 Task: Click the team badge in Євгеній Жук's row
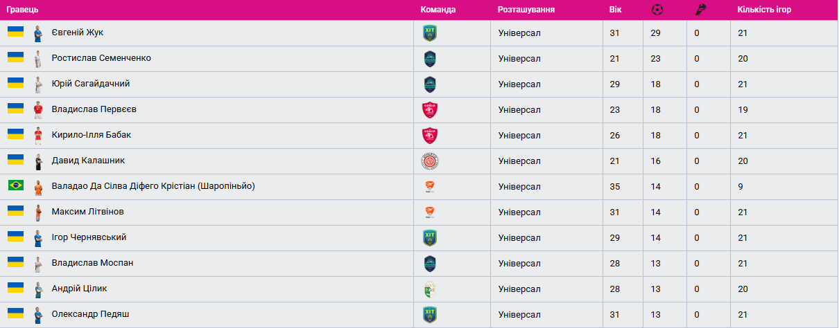(430, 33)
